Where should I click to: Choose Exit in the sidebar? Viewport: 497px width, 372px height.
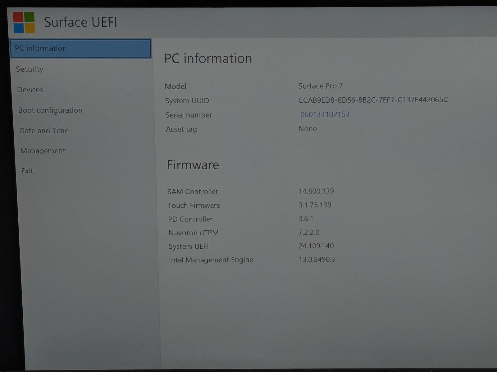[x=27, y=171]
